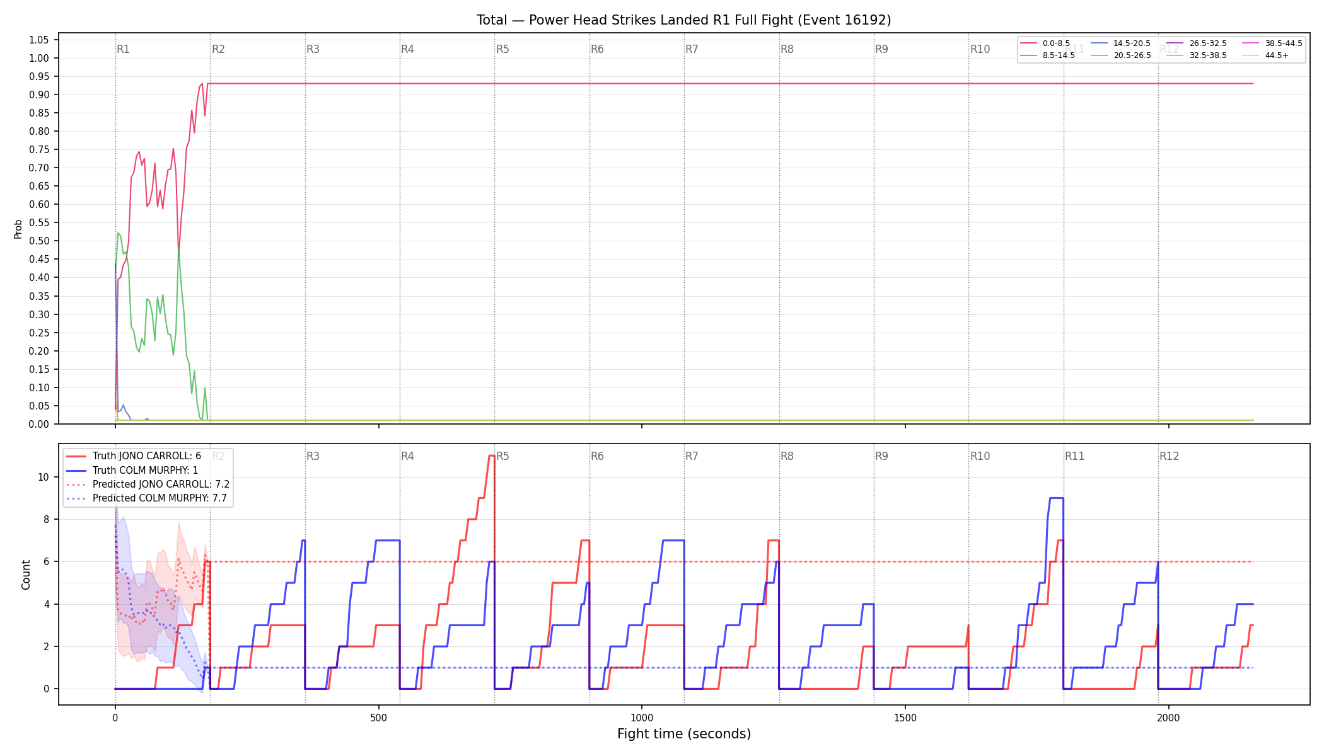The height and width of the screenshot is (756, 1324).
Task: Select the 14.5-20.5 legend entry
Action: coord(1120,43)
